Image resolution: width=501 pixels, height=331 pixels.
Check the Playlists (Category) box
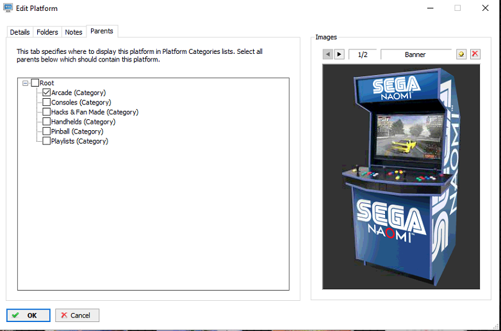tap(47, 141)
